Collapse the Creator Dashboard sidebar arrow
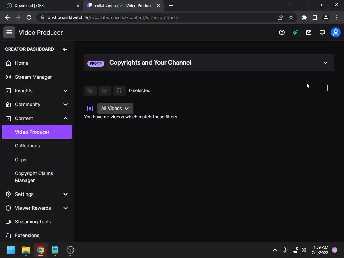 click(x=66, y=49)
